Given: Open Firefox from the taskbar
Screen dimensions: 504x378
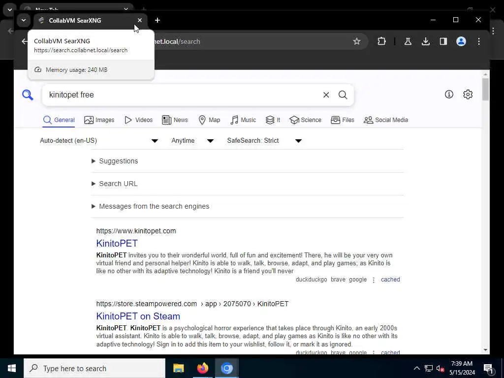Looking at the screenshot, I should coord(202,368).
